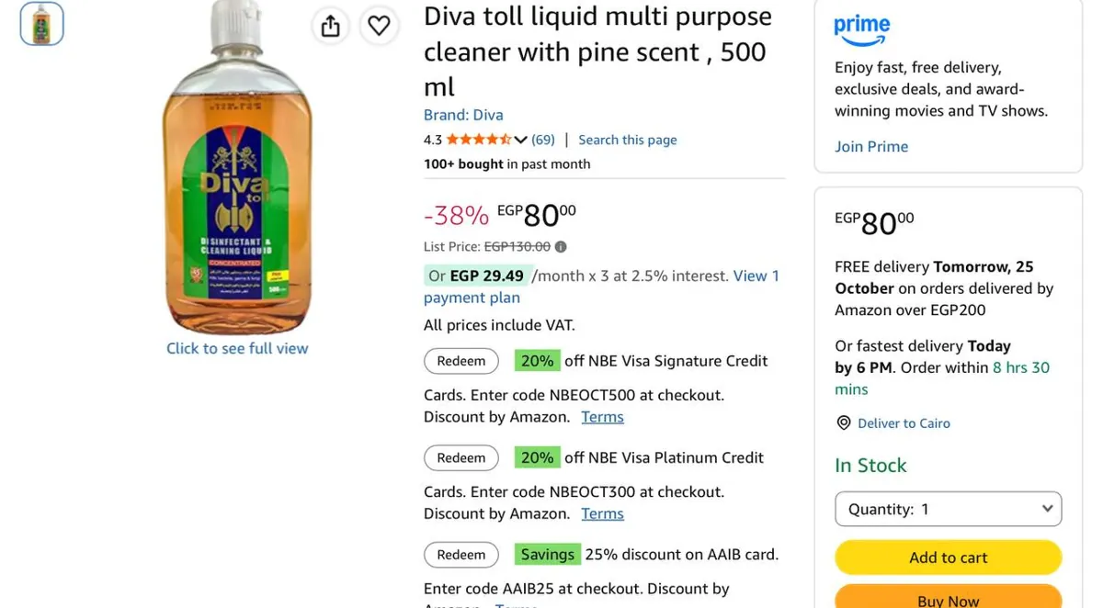Click the share icon above the product image
The height and width of the screenshot is (608, 1103).
click(x=331, y=26)
